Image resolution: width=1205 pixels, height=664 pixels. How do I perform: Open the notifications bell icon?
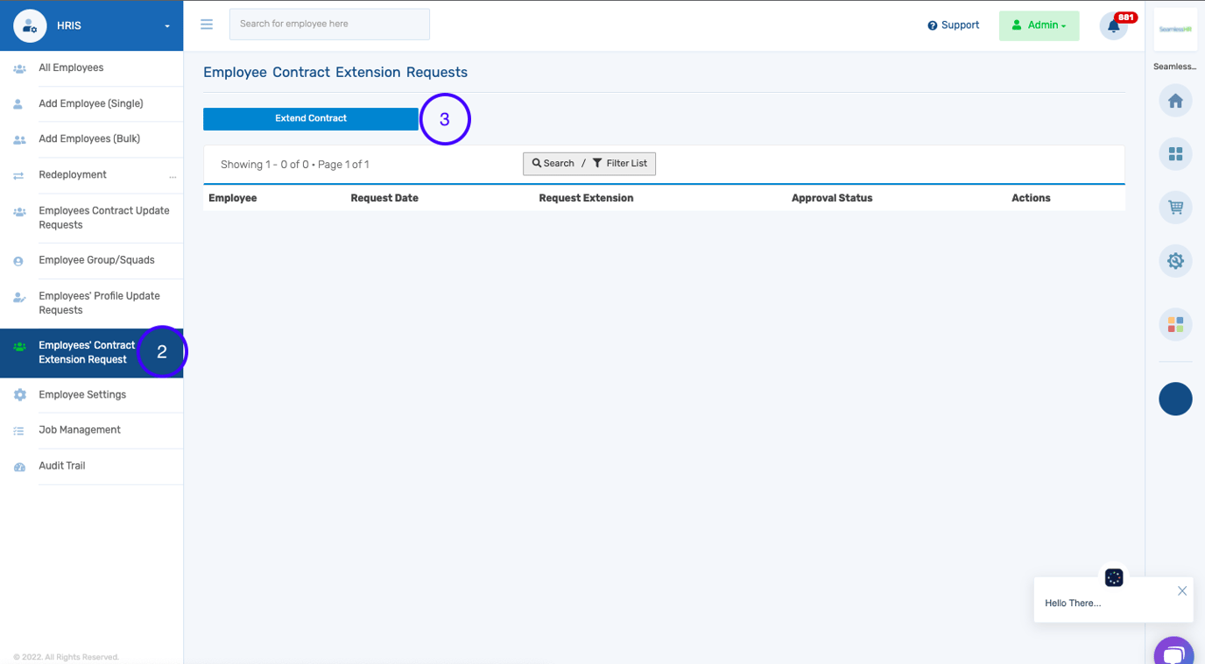pos(1113,26)
